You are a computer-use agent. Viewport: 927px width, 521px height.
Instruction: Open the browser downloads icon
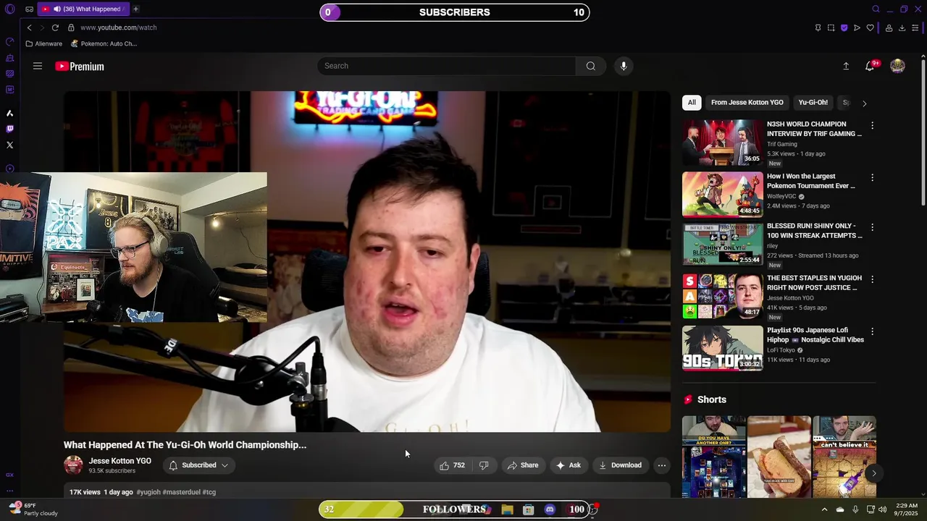coord(902,28)
